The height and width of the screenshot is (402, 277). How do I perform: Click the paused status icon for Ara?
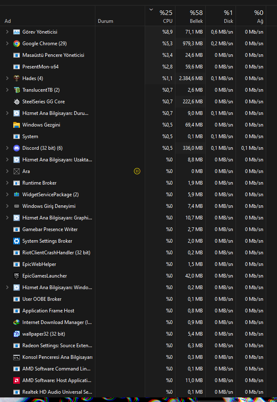[137, 171]
